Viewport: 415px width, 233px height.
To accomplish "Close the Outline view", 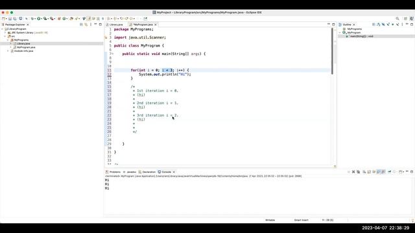I will (354, 25).
